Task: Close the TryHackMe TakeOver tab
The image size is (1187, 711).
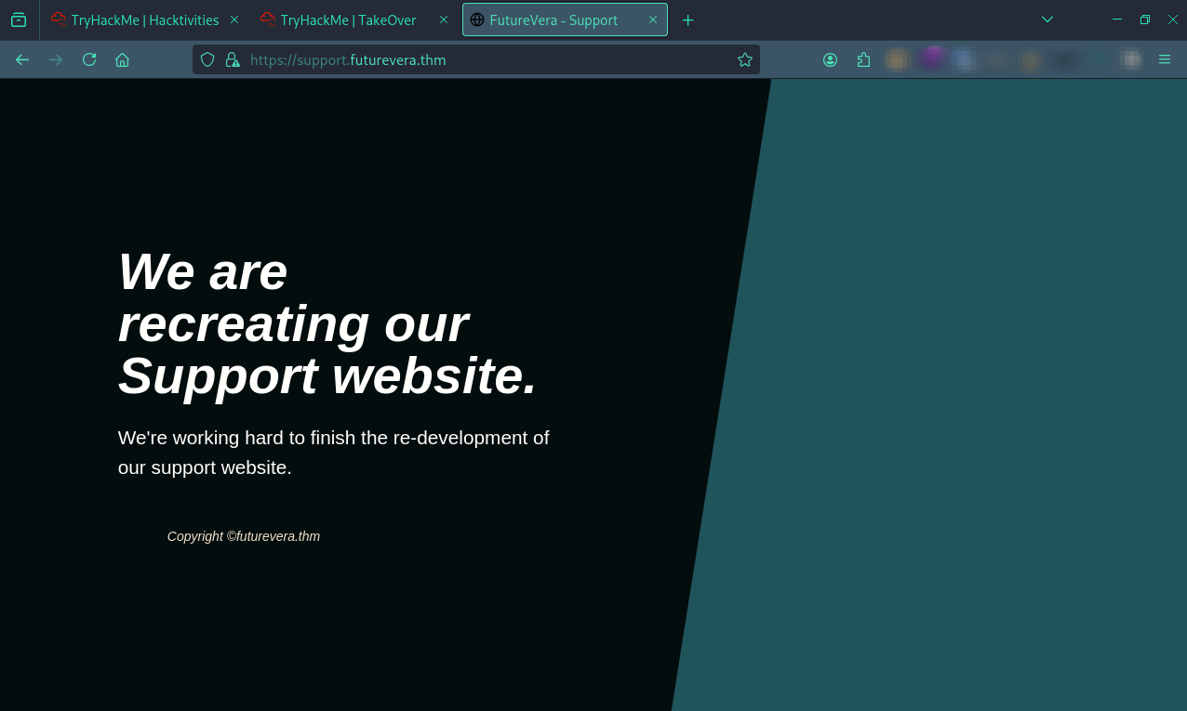Action: click(444, 20)
